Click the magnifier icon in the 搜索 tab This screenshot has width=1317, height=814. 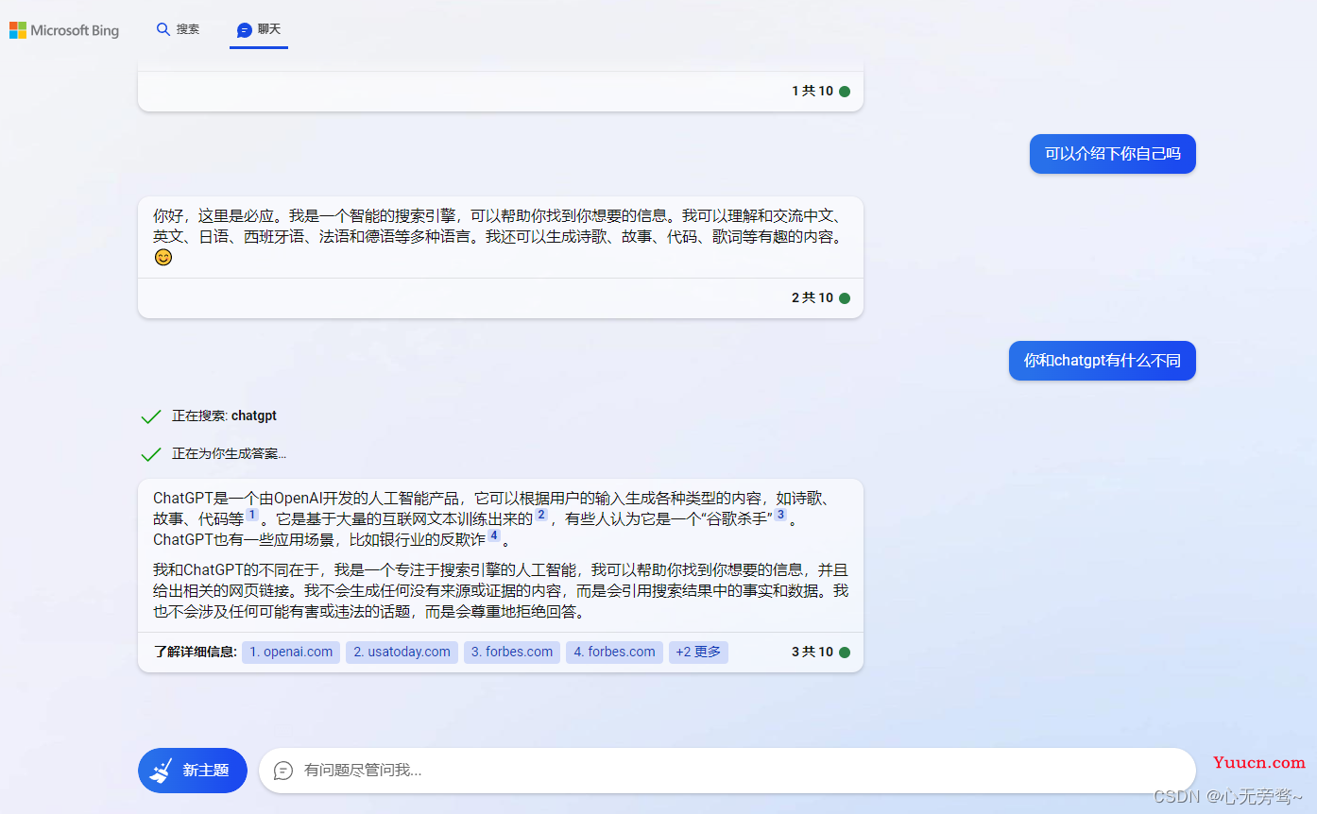(x=163, y=29)
